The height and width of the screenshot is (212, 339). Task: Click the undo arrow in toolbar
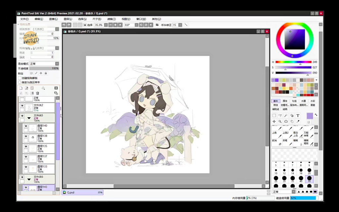[64, 25]
